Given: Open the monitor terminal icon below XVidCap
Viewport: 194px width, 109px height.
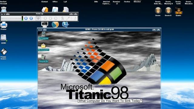Looking at the screenshot, I should [x=45, y=25].
